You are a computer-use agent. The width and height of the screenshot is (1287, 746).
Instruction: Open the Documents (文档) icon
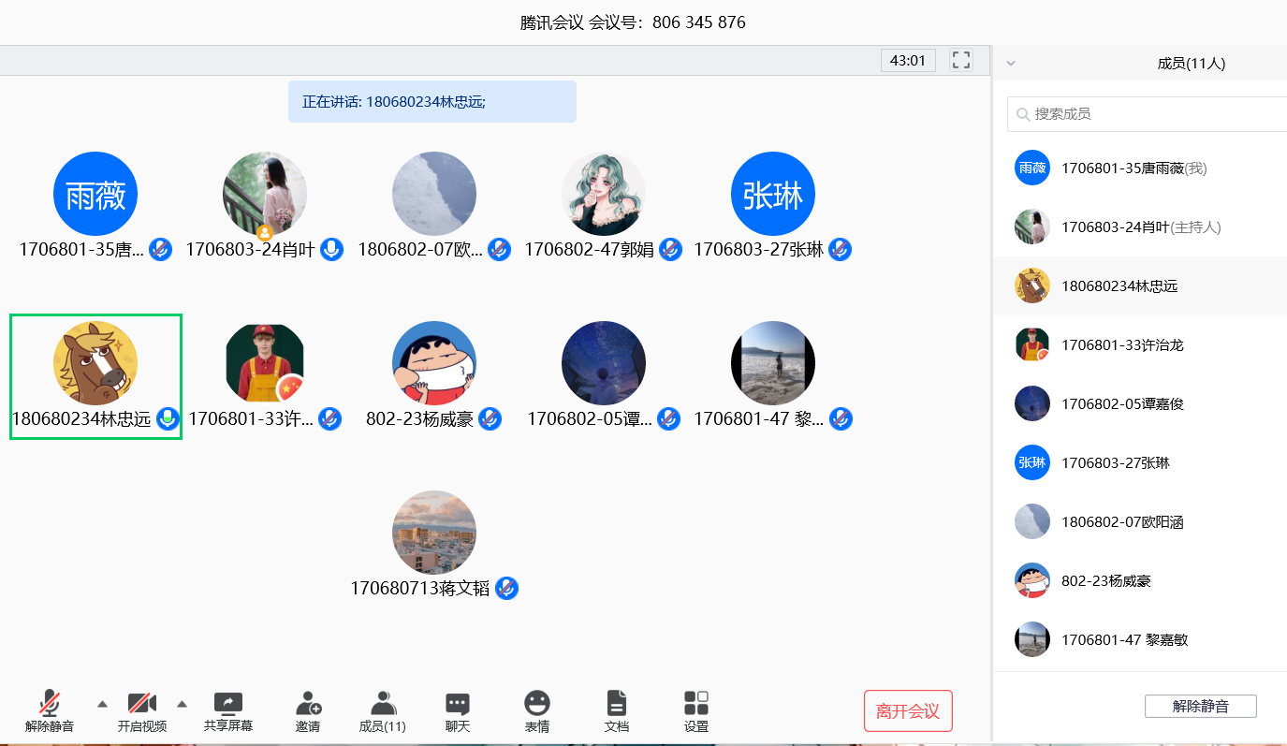pyautogui.click(x=616, y=704)
